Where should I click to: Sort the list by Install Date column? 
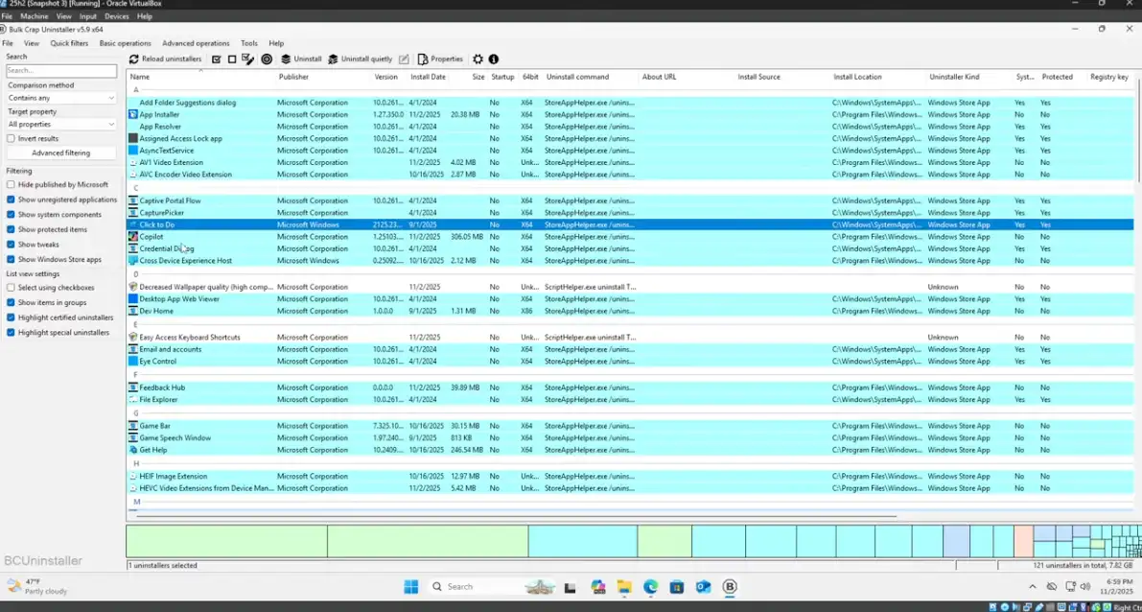428,77
